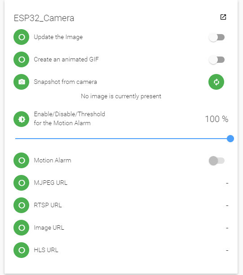Enable the Create an animated GIF switch
The width and height of the screenshot is (243, 275).
[216, 60]
